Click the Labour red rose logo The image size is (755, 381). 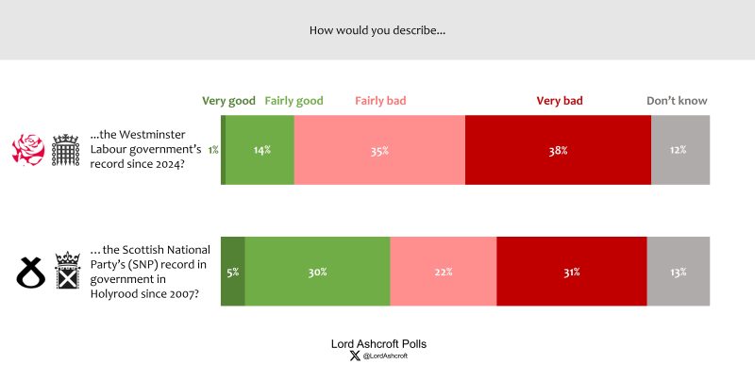28,149
